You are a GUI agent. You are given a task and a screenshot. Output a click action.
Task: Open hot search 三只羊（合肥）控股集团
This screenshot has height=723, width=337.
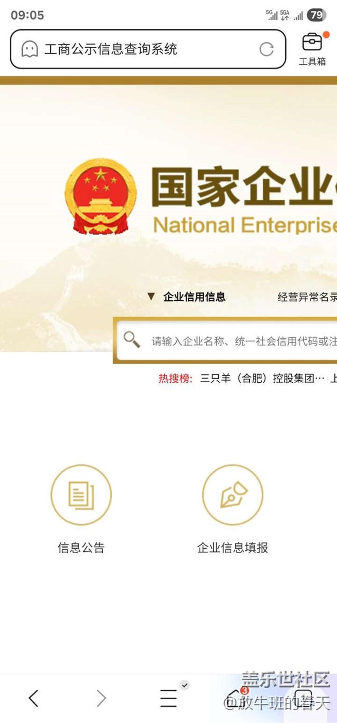[x=262, y=379]
